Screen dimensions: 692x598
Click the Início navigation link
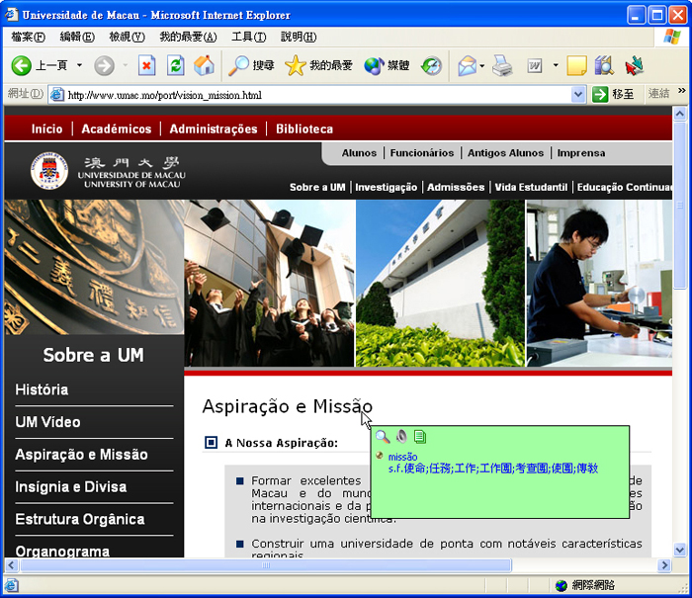[x=46, y=128]
